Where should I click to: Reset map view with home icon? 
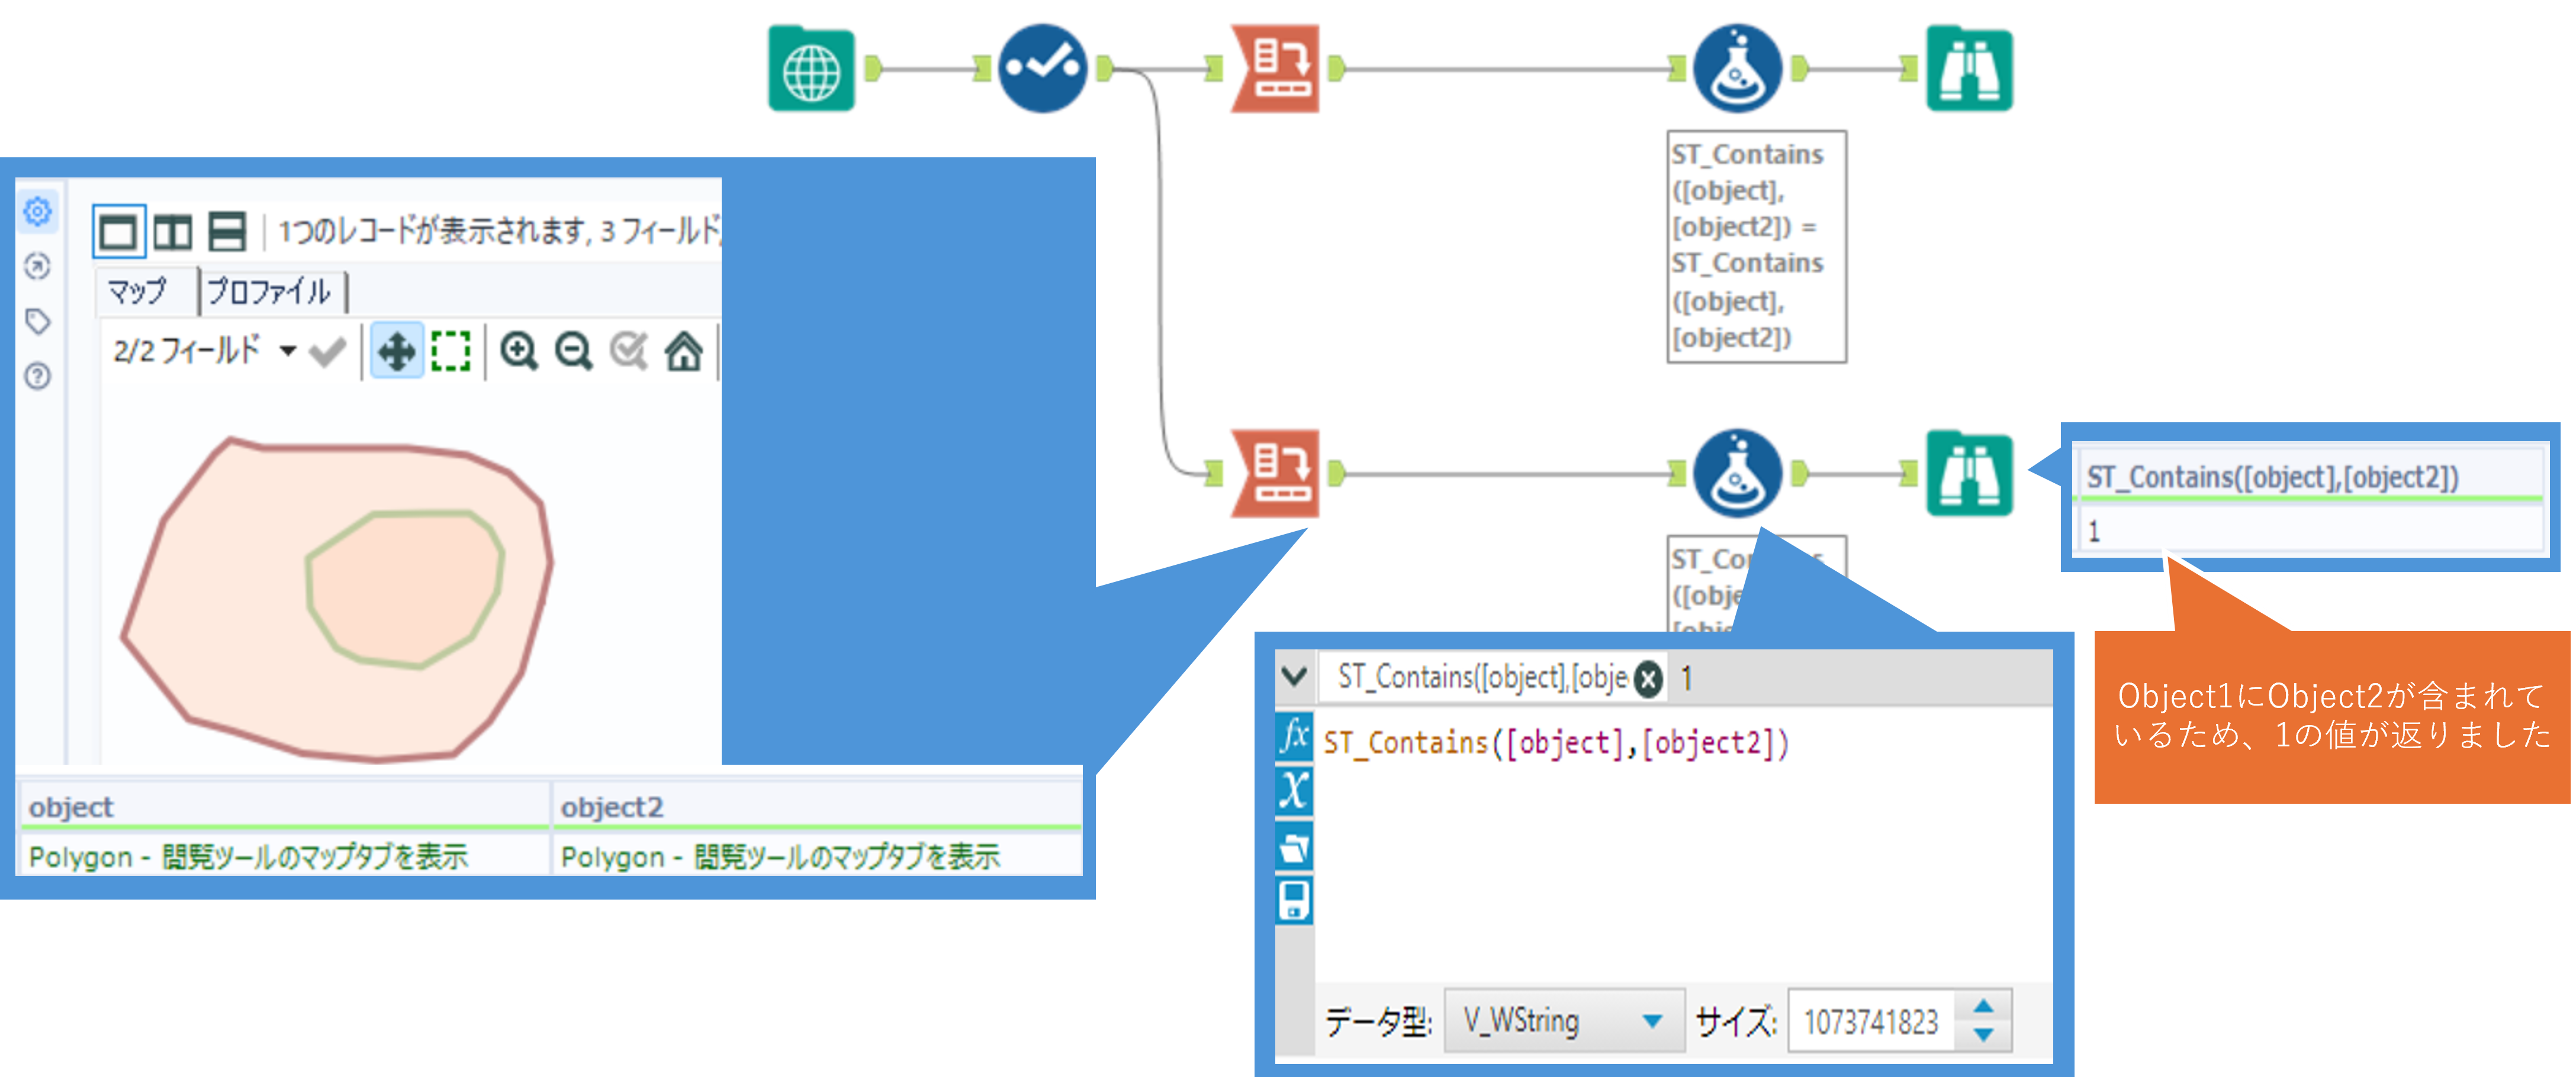tap(684, 351)
